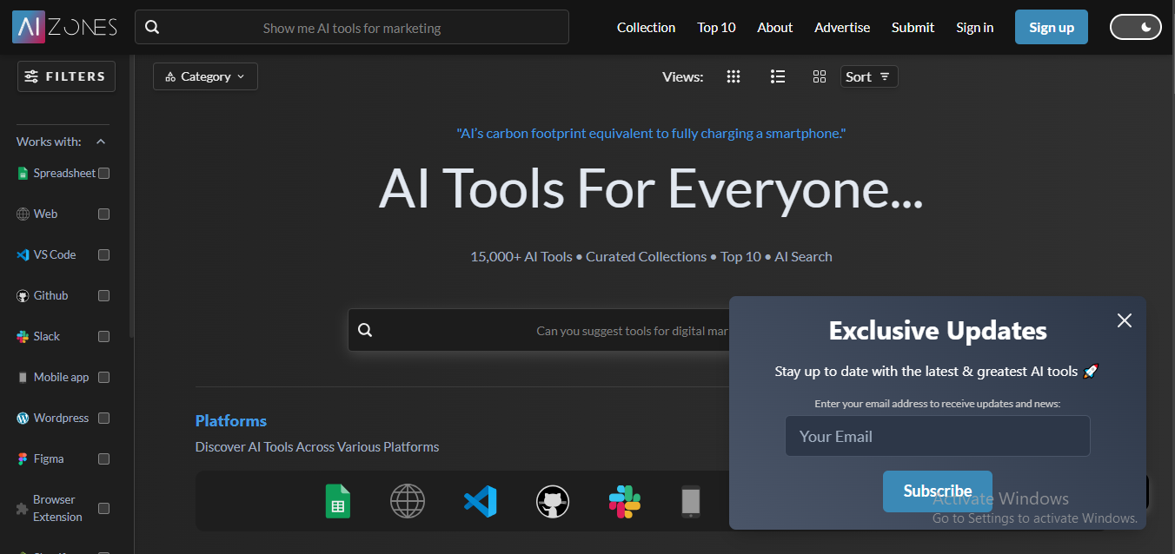Open Google Sheets platform icon in Platforms row
The height and width of the screenshot is (554, 1175).
[338, 501]
